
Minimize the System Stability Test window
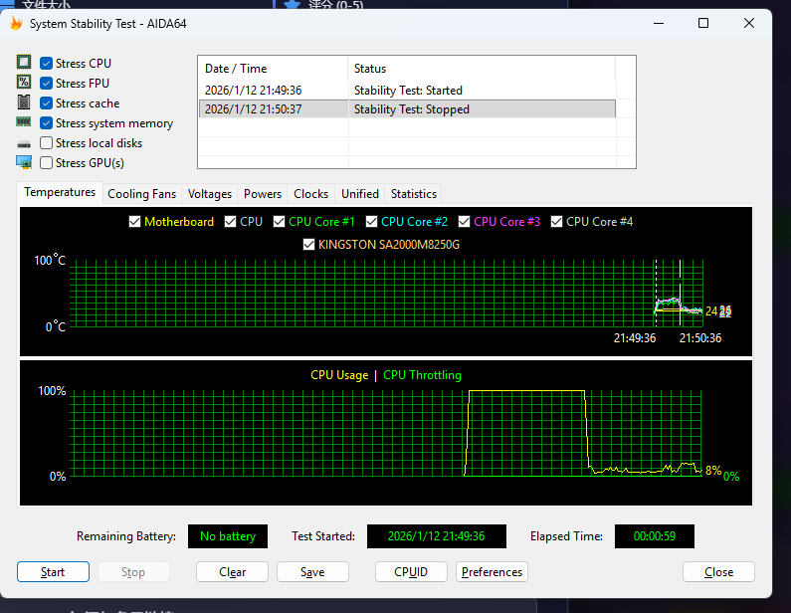(x=659, y=23)
